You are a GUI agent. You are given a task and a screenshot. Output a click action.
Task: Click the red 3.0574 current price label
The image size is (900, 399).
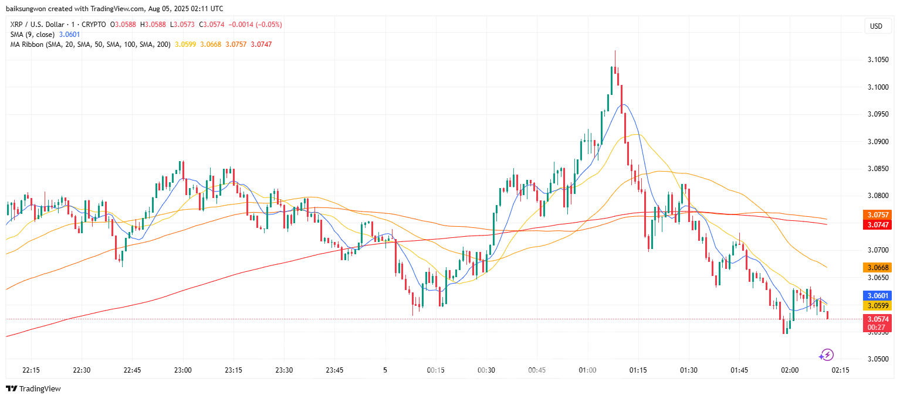tap(876, 319)
